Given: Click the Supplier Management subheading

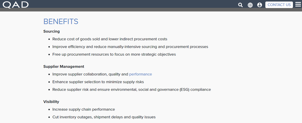Looking at the screenshot, I should coord(64,66).
